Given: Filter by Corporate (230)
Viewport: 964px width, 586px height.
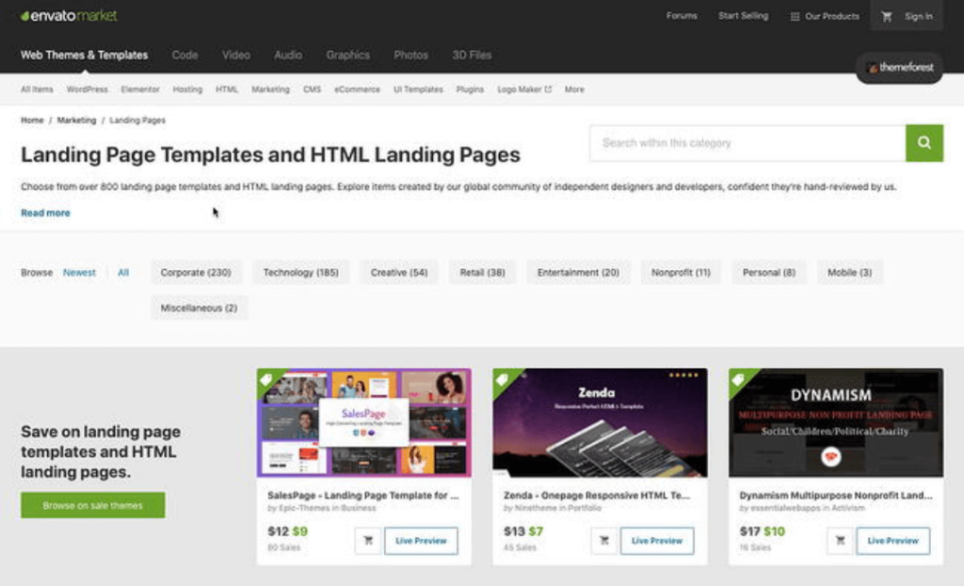Looking at the screenshot, I should pos(196,273).
